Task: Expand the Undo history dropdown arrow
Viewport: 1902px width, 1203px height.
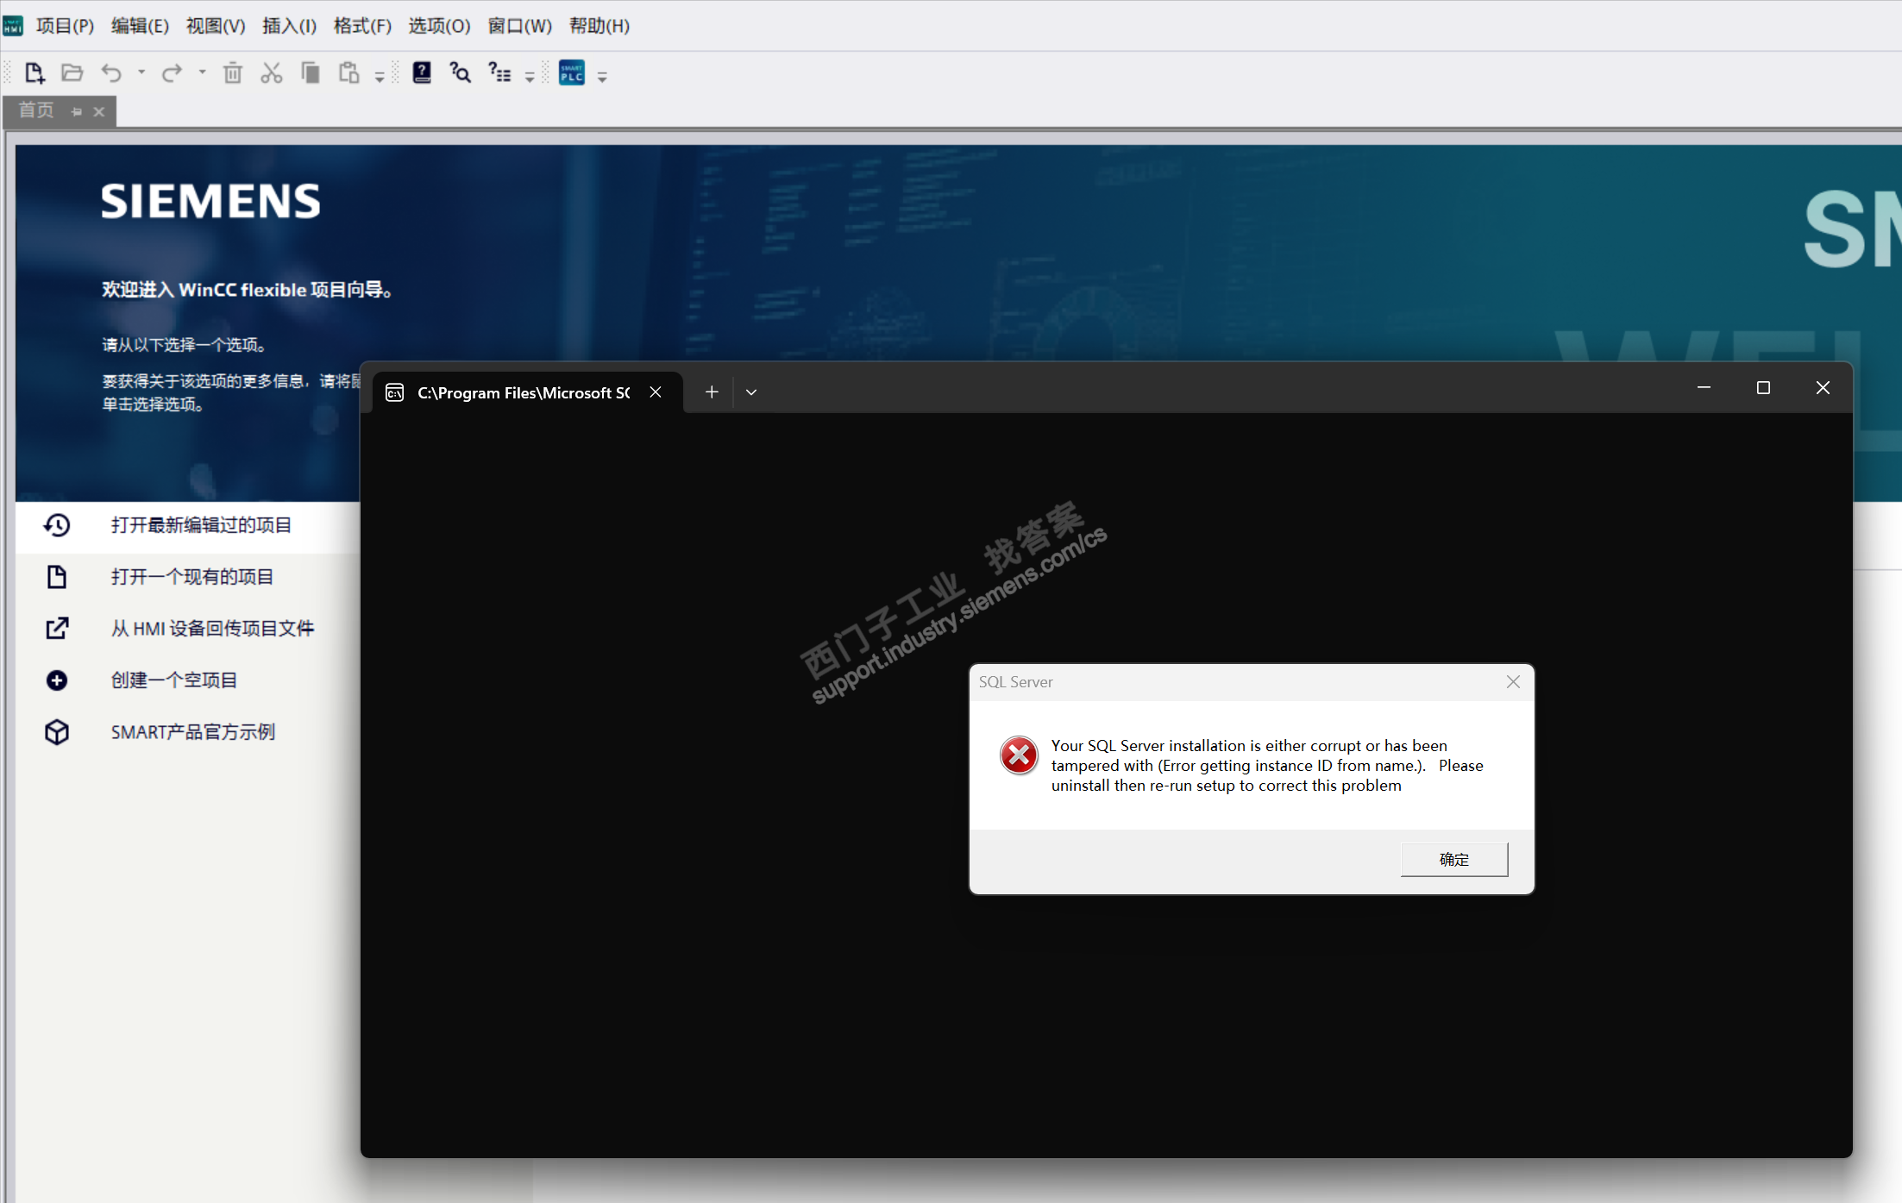Action: (x=141, y=73)
